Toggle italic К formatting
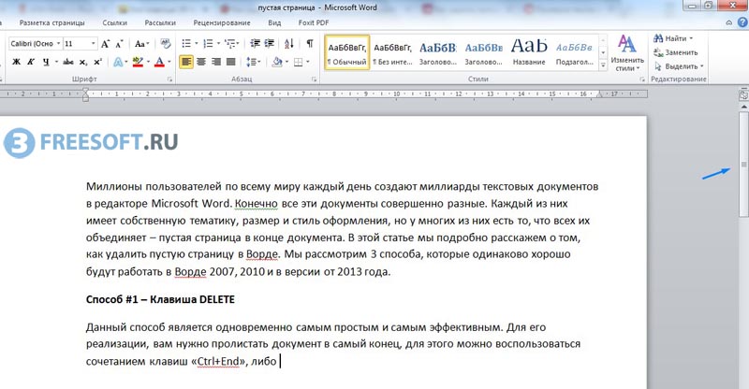Screen dimensions: 749x389 [31, 62]
